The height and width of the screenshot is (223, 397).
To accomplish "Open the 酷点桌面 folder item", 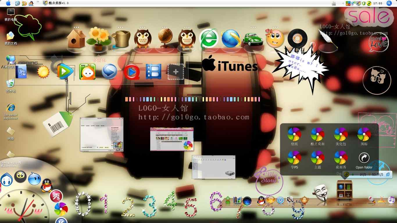I will click(x=317, y=137).
